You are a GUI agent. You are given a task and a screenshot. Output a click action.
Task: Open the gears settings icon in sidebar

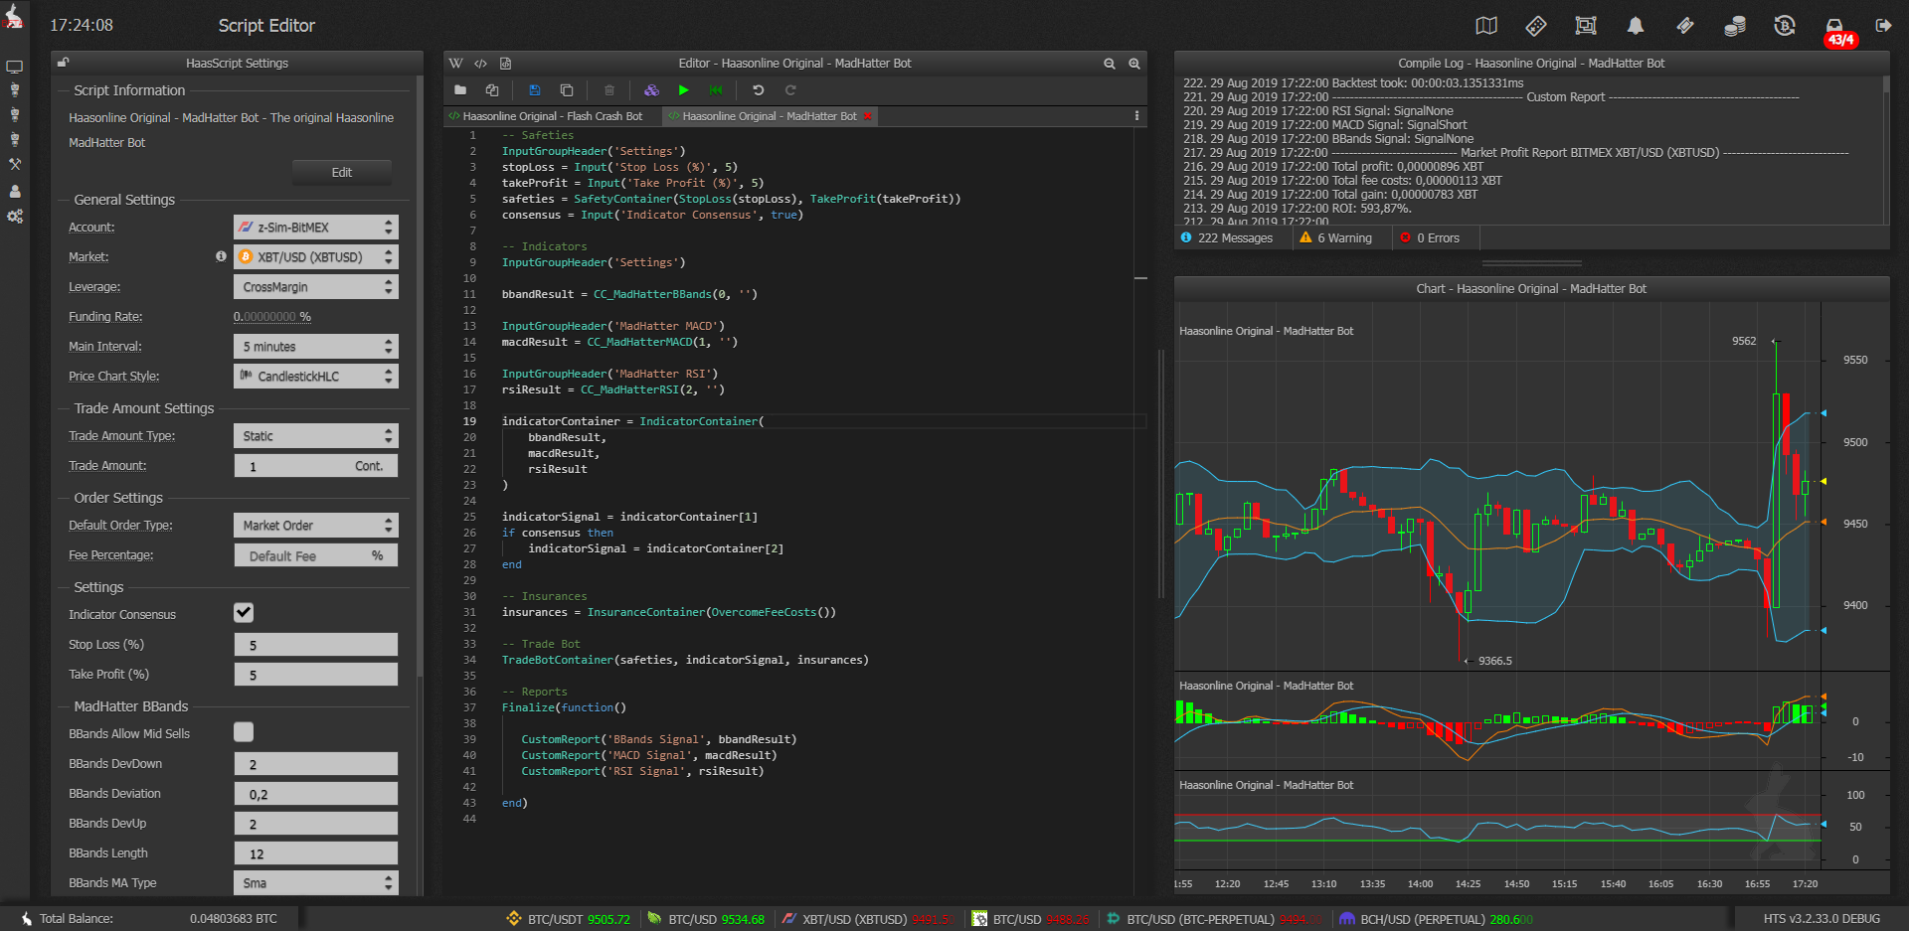[x=15, y=216]
